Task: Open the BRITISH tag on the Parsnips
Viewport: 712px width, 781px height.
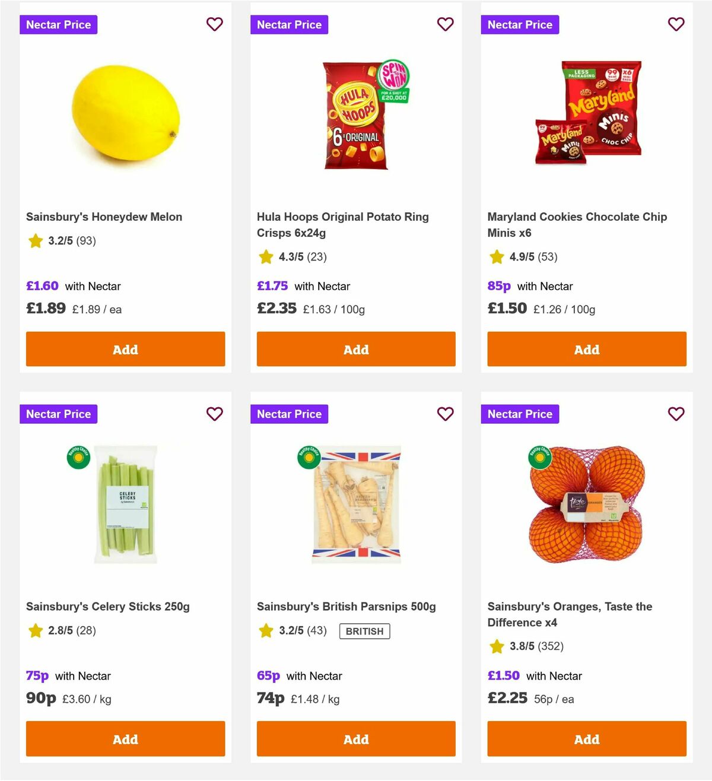Action: coord(364,631)
